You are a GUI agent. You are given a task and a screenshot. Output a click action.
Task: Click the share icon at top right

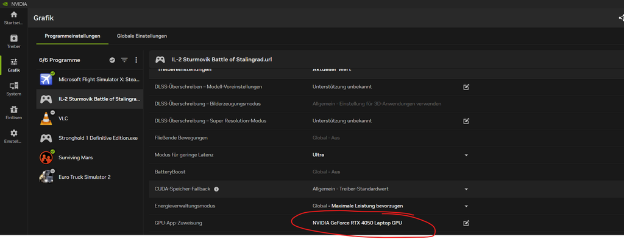(621, 18)
